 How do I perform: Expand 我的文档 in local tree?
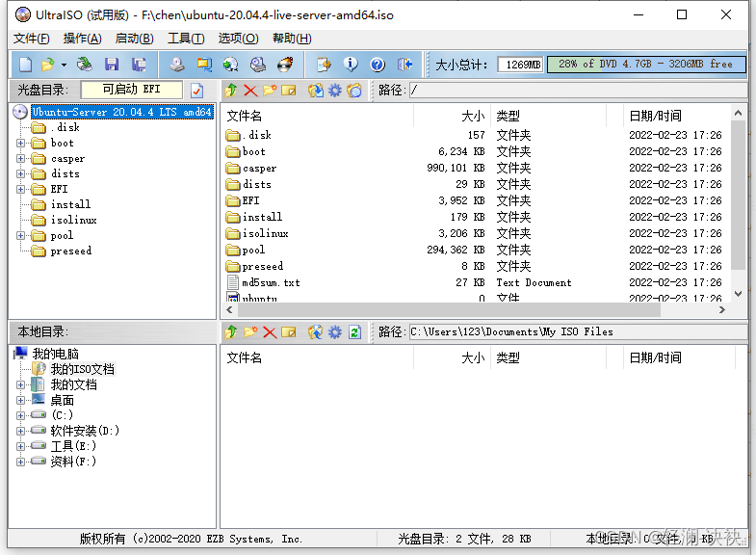[20, 384]
